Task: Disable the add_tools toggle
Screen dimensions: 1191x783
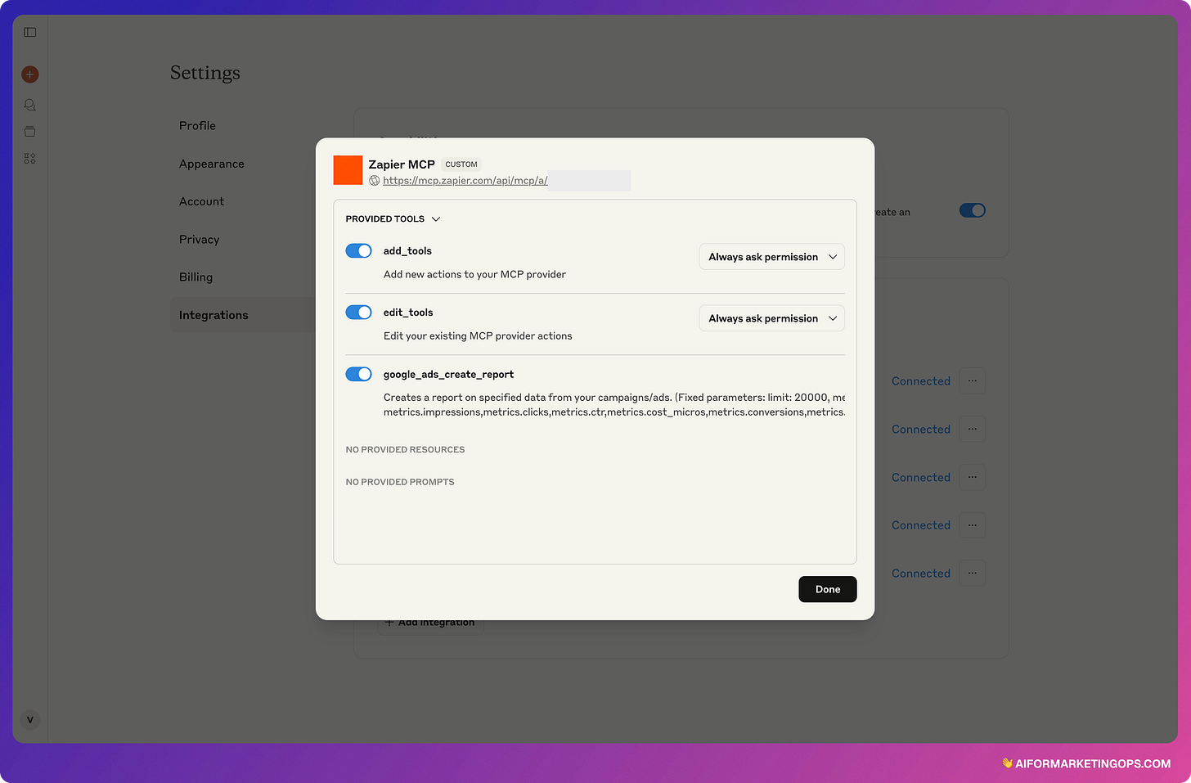Action: point(358,251)
